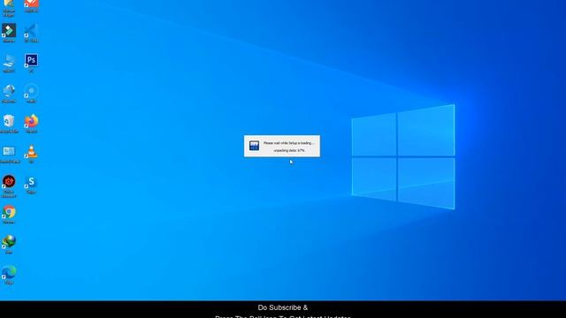Image resolution: width=566 pixels, height=318 pixels.
Task: Launch Google Chrome from the desktop
Action: 9,212
